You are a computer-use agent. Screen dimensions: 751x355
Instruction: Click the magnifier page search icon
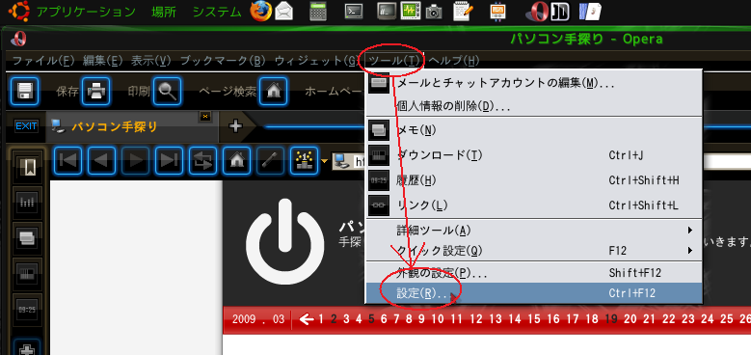pyautogui.click(x=167, y=91)
